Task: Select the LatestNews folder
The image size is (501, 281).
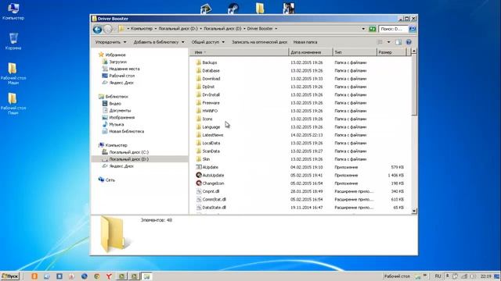Action: point(213,135)
